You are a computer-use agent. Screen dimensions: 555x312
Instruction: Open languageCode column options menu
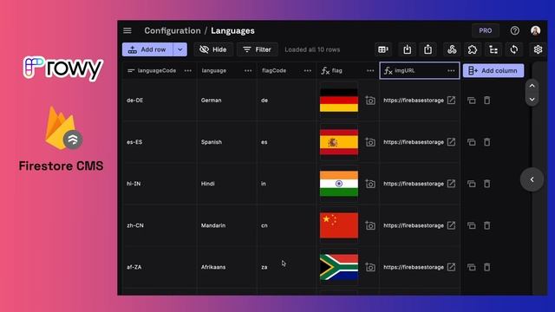(188, 71)
